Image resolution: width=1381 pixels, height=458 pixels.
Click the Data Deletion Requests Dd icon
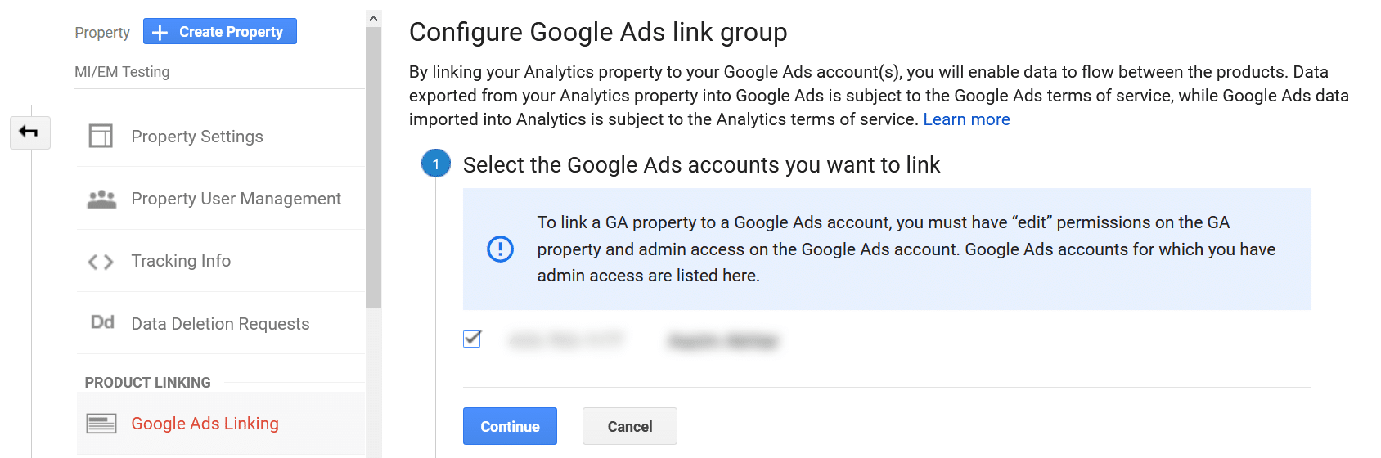[102, 322]
